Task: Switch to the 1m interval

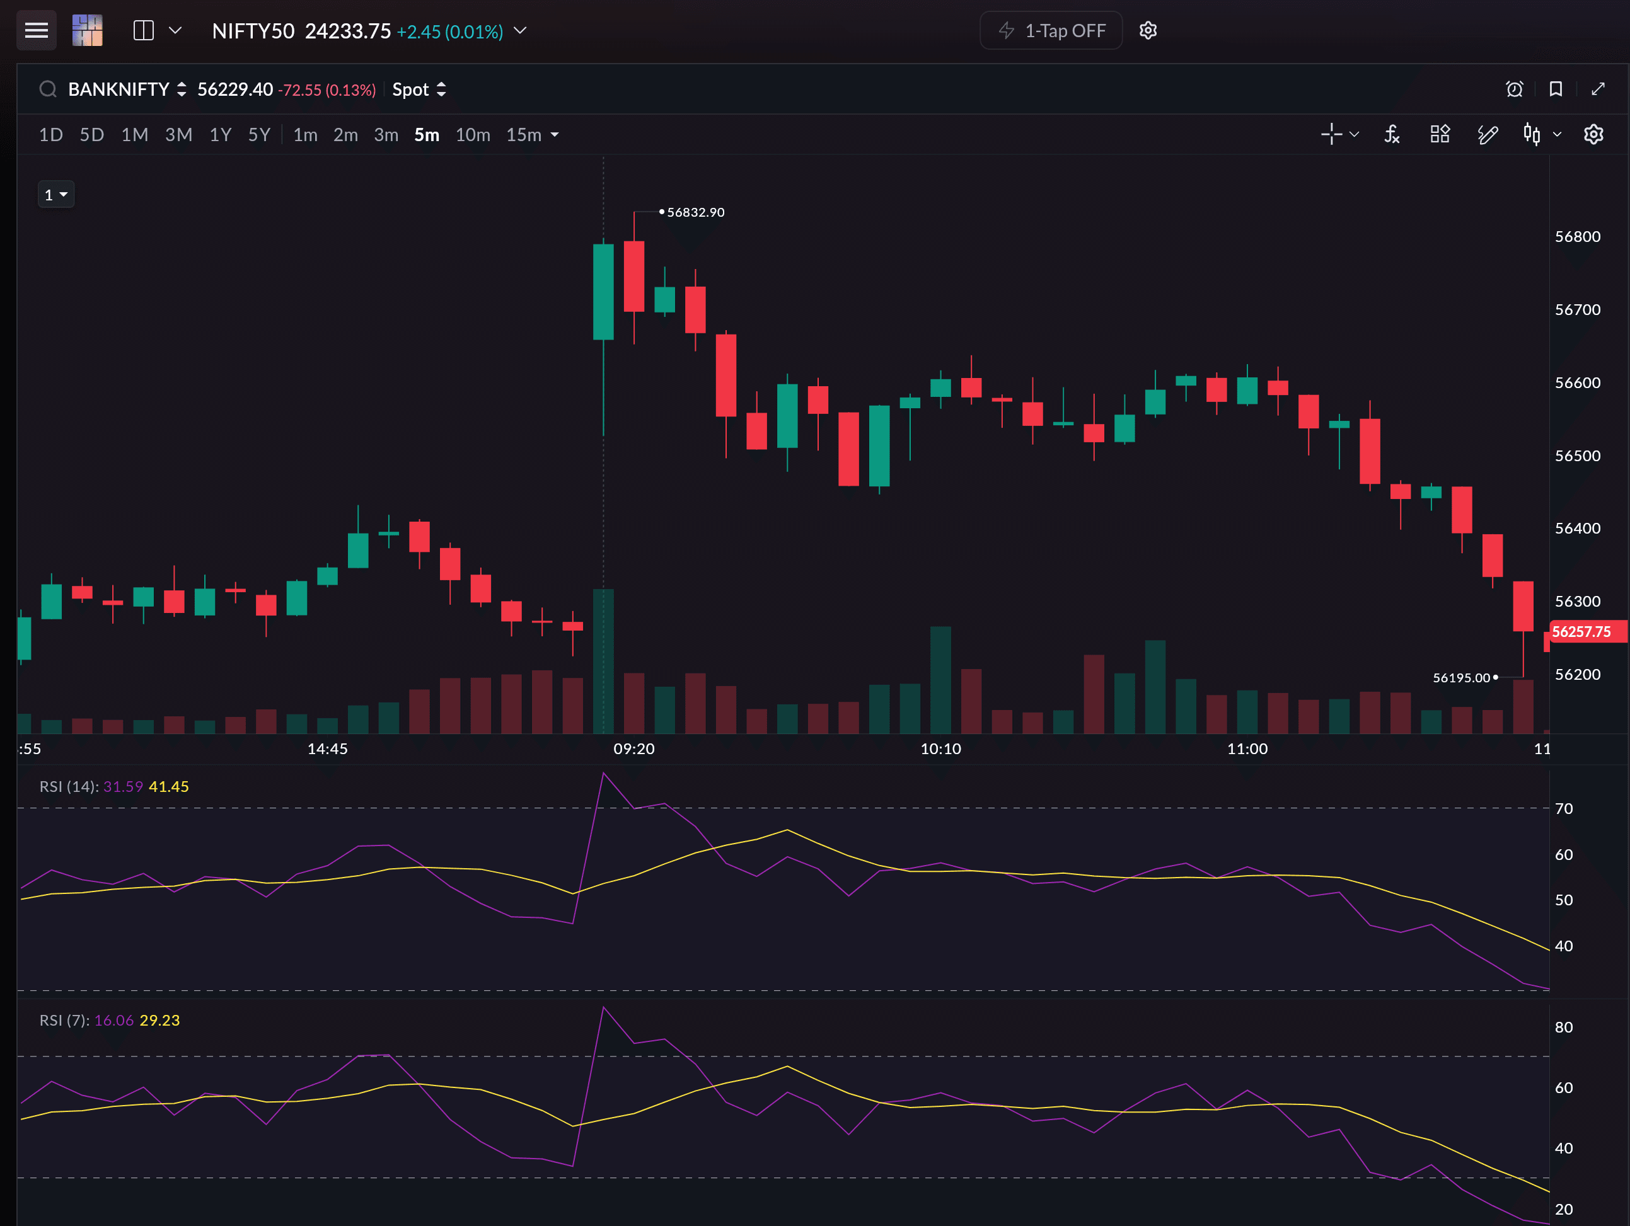Action: [305, 135]
